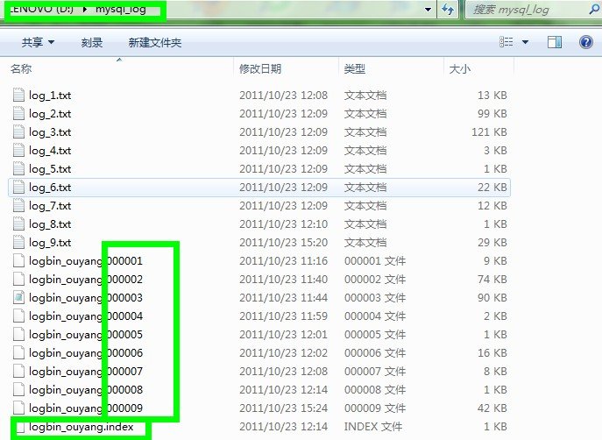Click the mysql_log breadcrumb segment
This screenshot has width=602, height=440.
coord(121,10)
